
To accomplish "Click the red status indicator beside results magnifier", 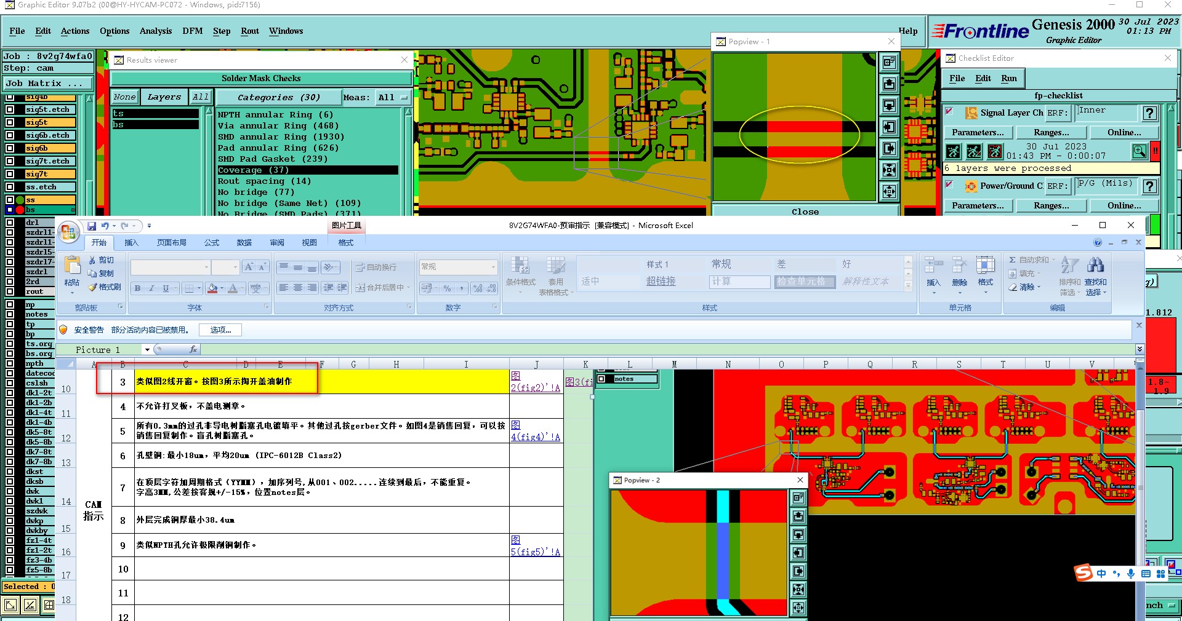I will point(1156,151).
